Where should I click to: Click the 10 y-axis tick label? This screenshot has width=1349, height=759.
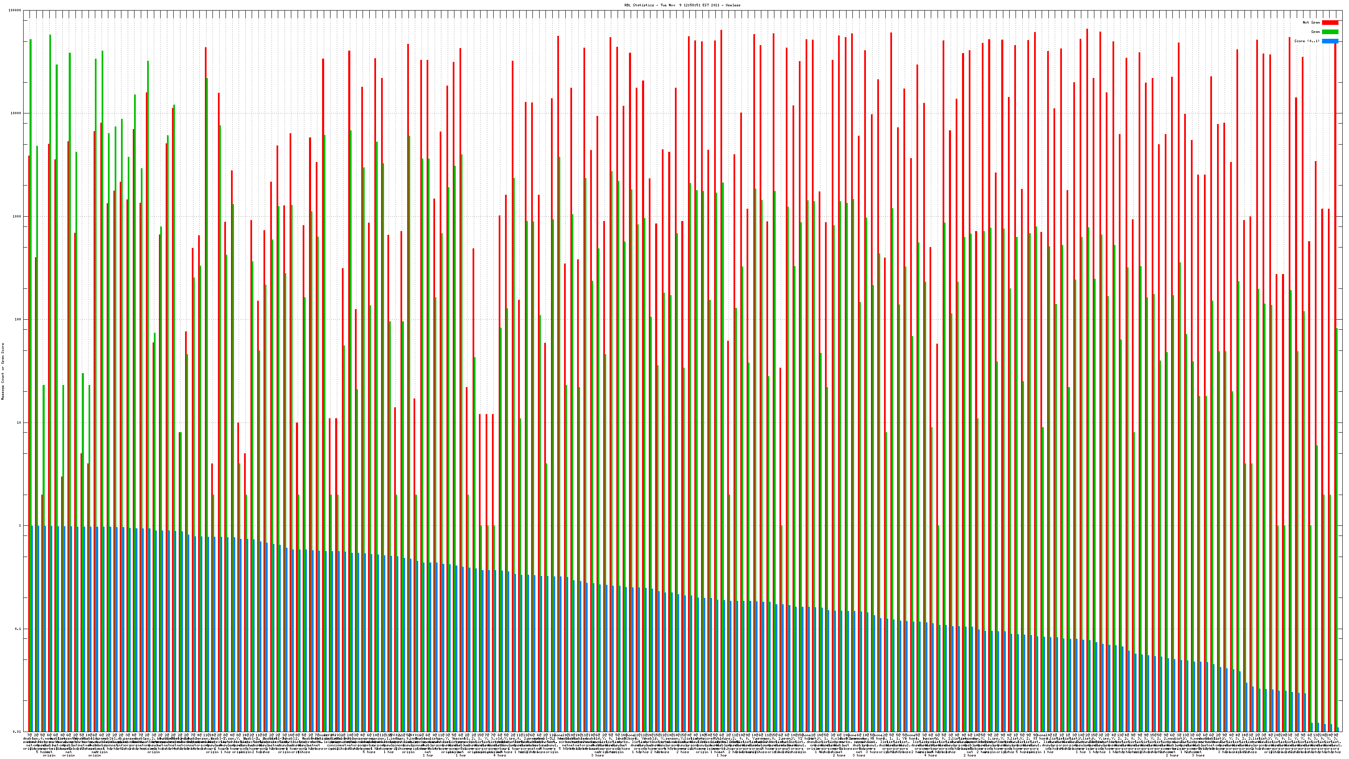click(19, 423)
